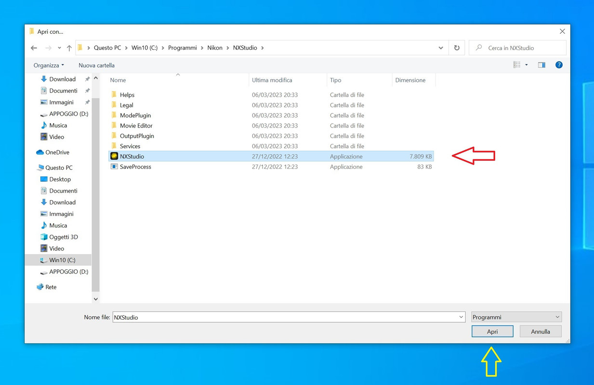
Task: Open the view options dropdown arrow
Action: point(527,65)
